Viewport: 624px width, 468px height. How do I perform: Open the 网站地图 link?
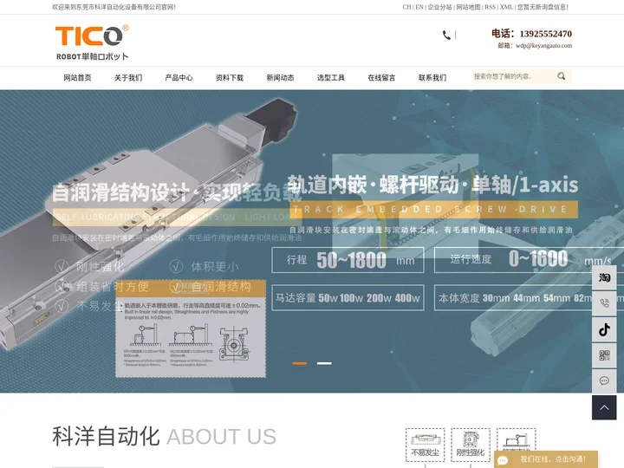tap(468, 7)
